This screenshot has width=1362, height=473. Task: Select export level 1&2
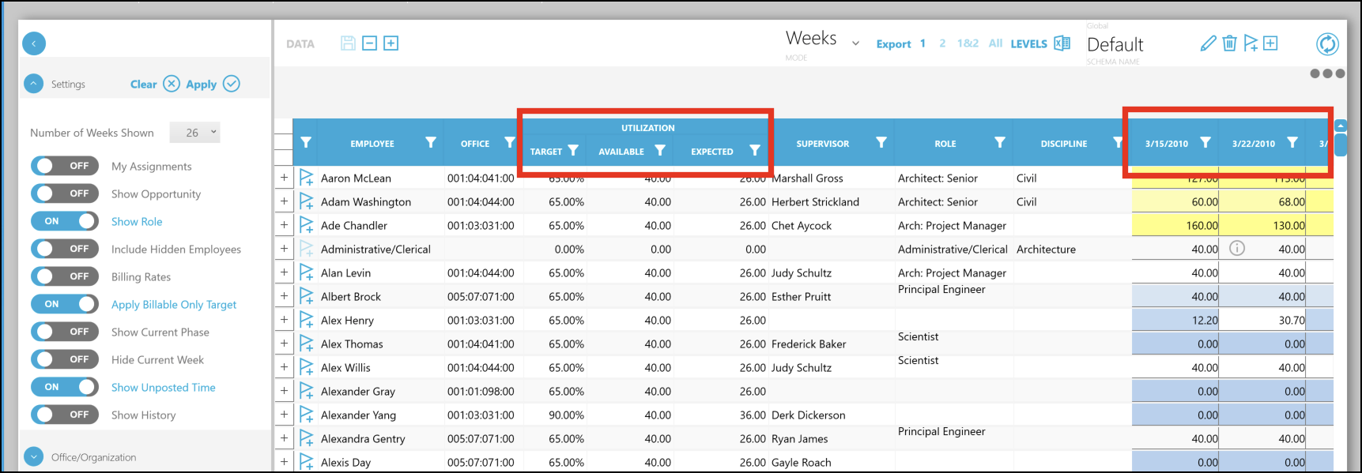[967, 43]
